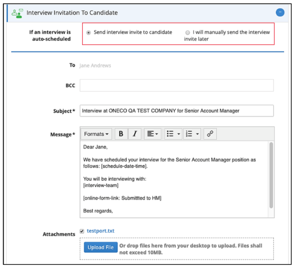Click the Subject input field
This screenshot has width=295, height=266.
click(x=177, y=111)
